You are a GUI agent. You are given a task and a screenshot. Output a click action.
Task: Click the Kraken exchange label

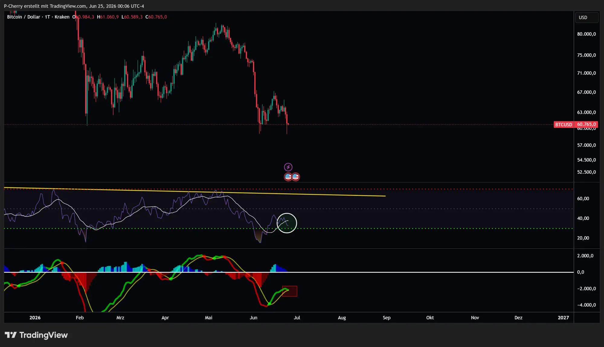[62, 17]
